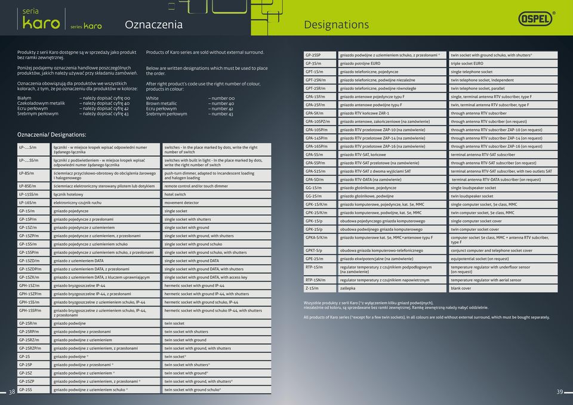Click page number 39
The width and height of the screenshot is (573, 405).
point(560,392)
